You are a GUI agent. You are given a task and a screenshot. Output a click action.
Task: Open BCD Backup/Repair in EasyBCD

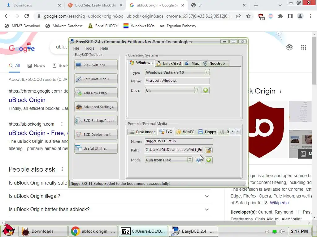coord(96,121)
